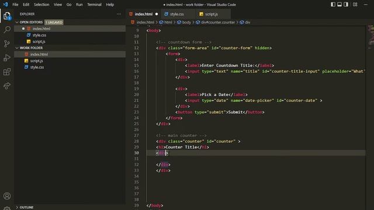
Task: Open the Search view in activity bar
Action: 7,30
